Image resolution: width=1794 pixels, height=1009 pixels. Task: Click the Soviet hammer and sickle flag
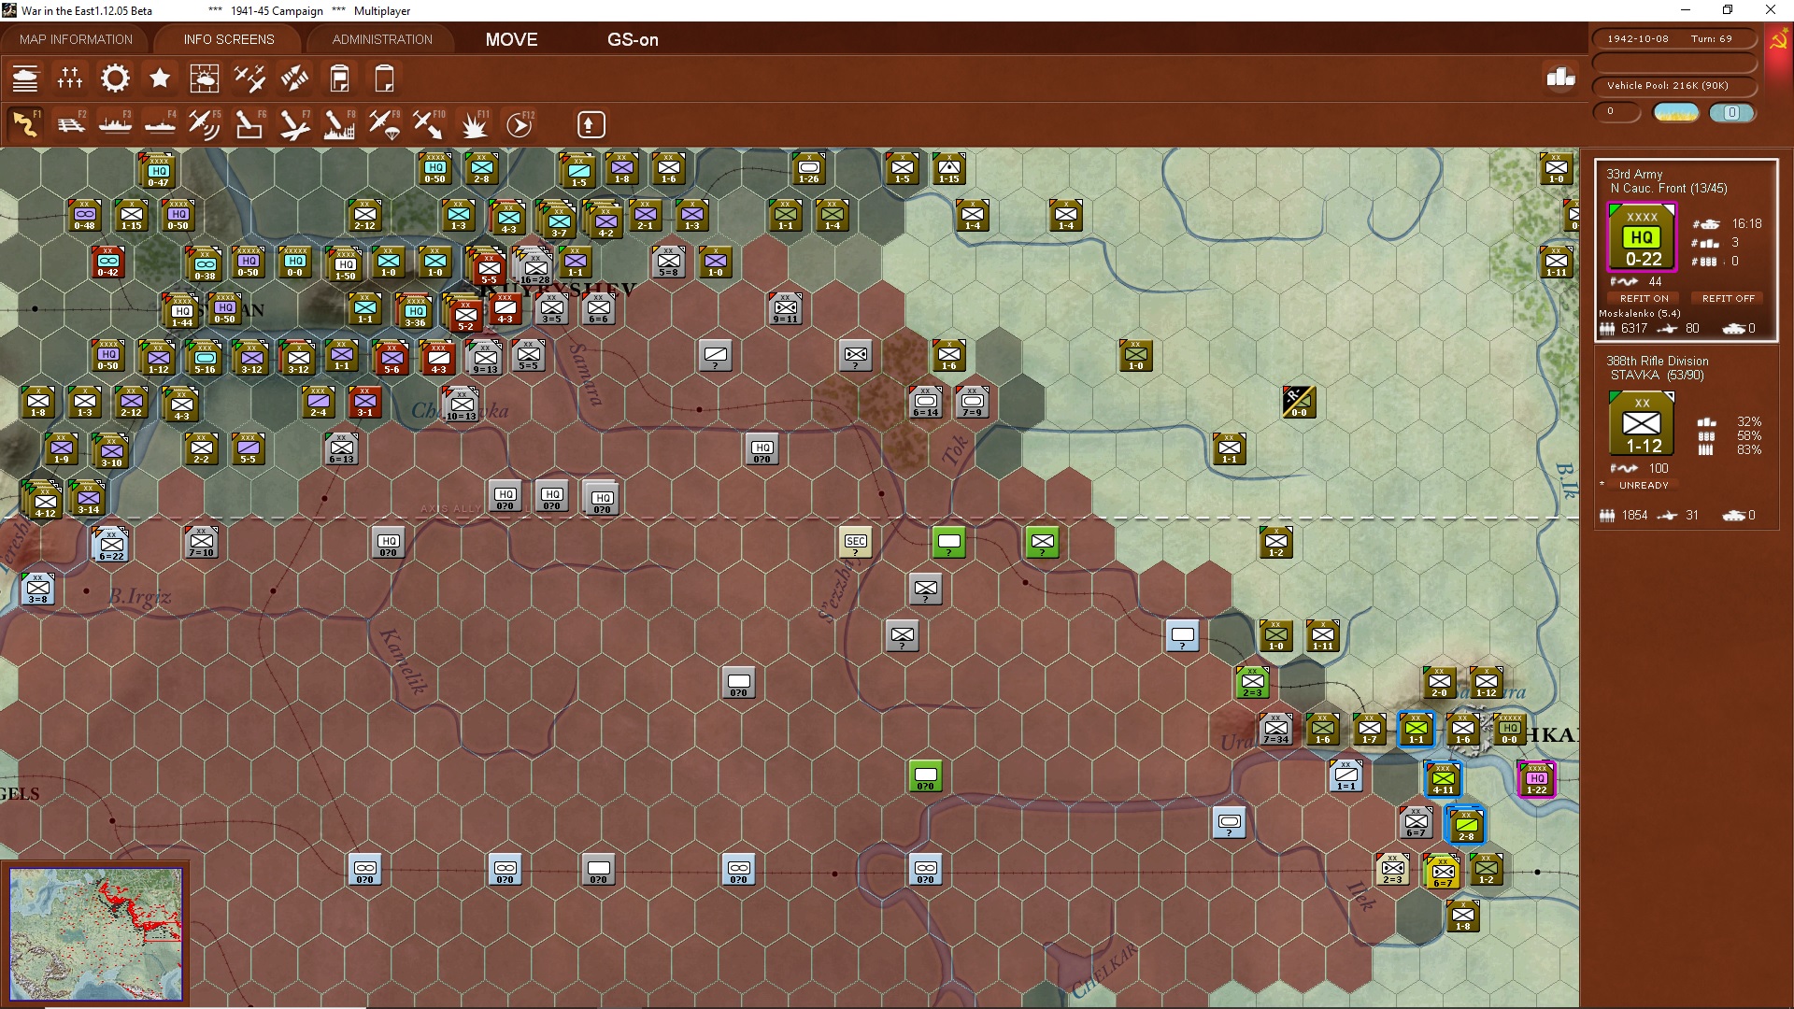(x=1779, y=40)
